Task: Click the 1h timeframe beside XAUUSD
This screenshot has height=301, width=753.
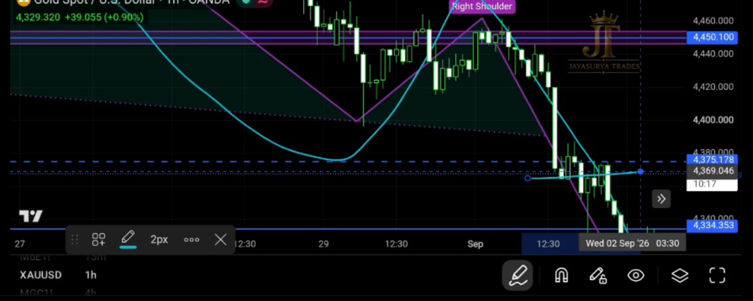Action: (x=91, y=275)
